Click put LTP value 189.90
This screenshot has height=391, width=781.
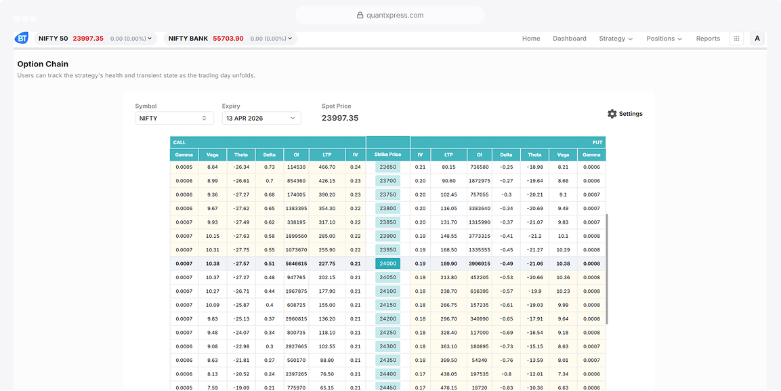point(449,264)
